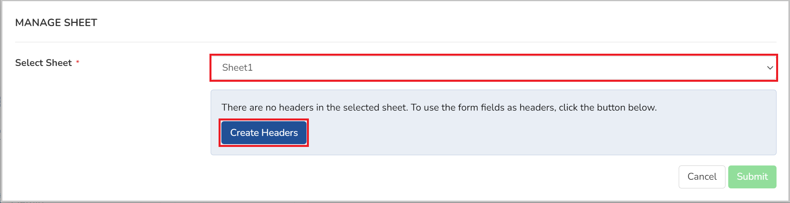Choose a different sheet from the selector

tap(493, 68)
